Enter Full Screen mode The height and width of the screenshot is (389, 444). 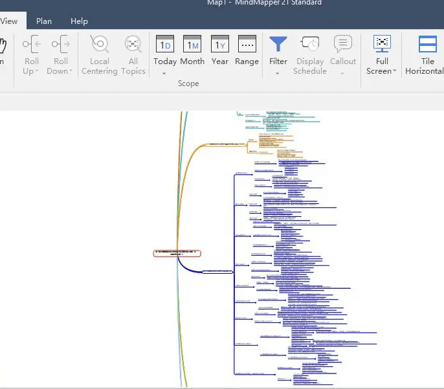[x=382, y=44]
